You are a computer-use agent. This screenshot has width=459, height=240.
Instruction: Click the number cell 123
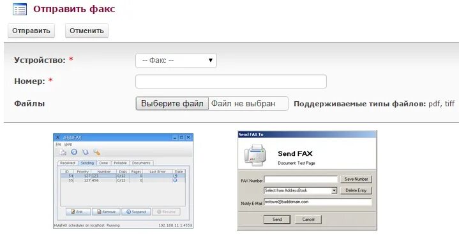pos(104,176)
